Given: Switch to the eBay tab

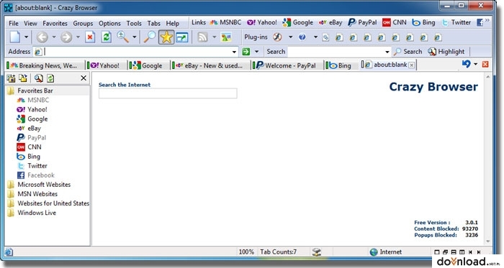Looking at the screenshot, I should pyautogui.click(x=210, y=65).
